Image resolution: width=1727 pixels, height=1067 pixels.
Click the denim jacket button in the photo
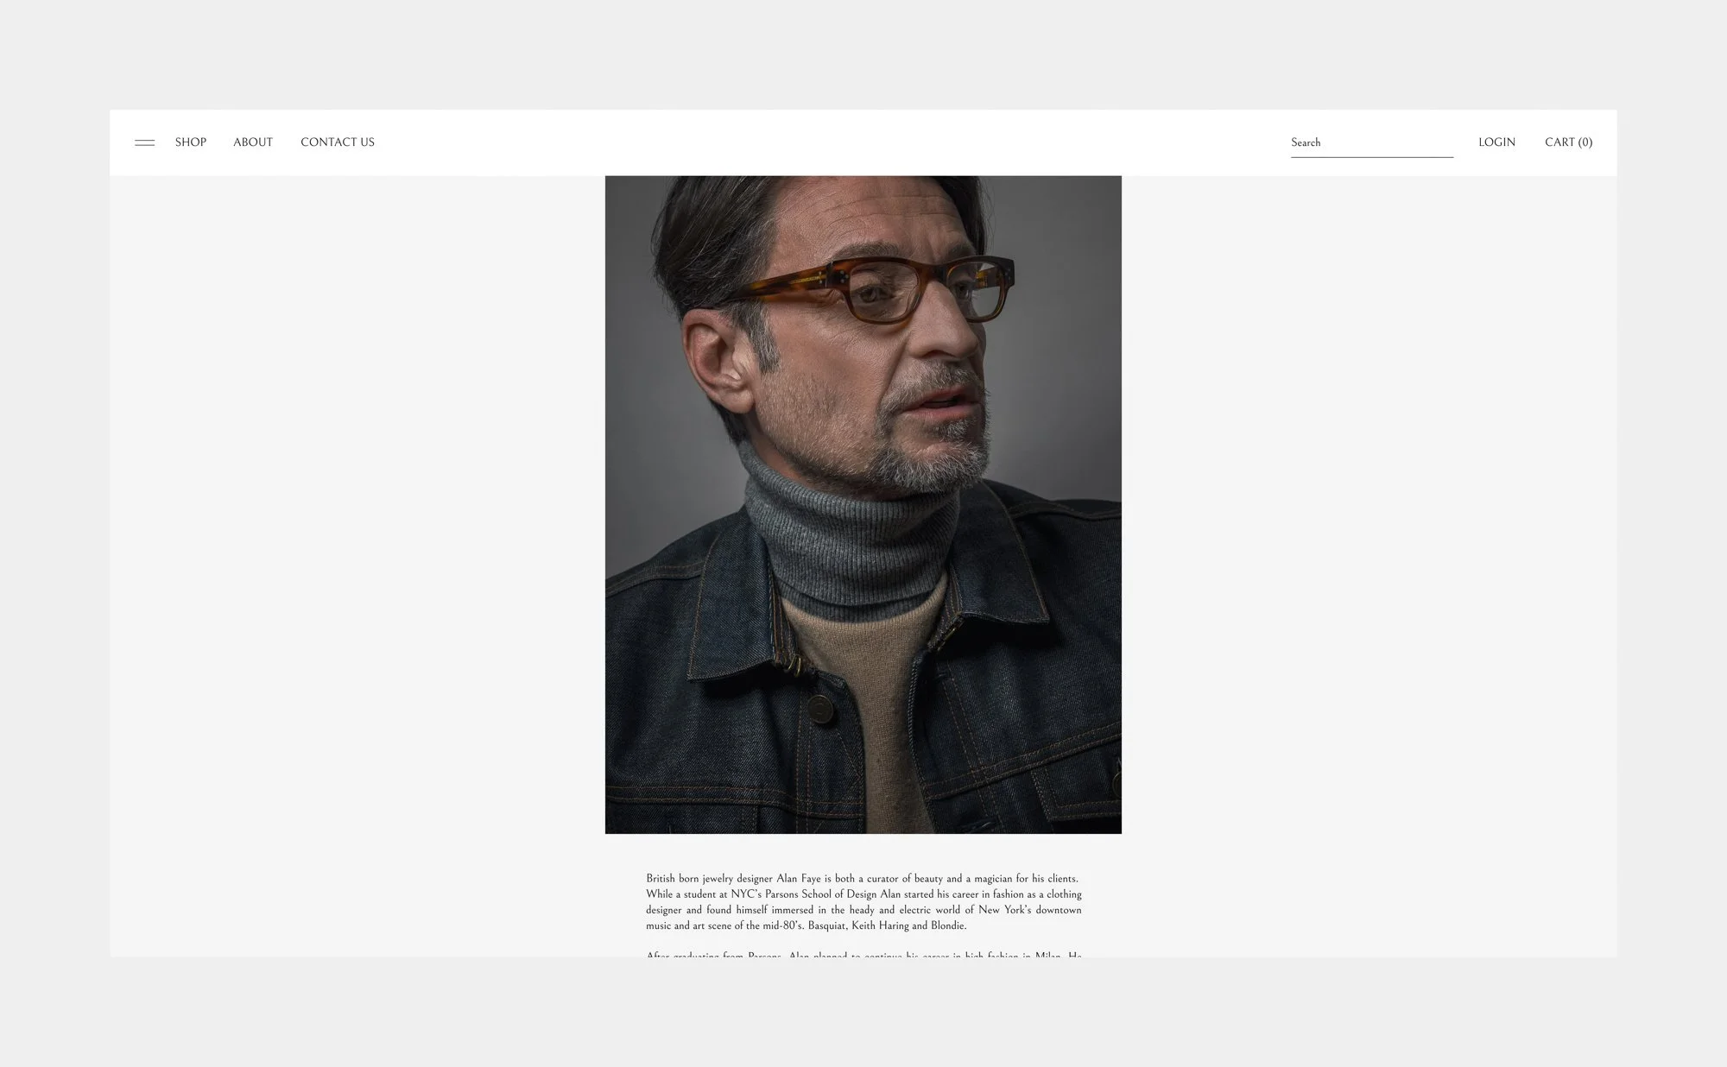(x=819, y=710)
